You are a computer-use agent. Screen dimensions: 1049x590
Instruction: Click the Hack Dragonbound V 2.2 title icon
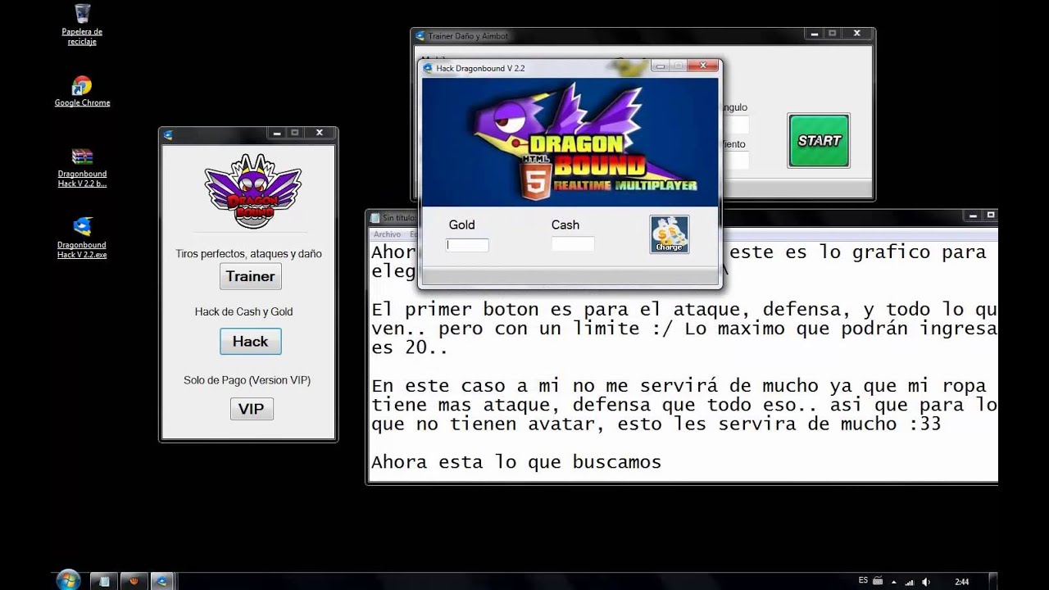click(x=428, y=68)
